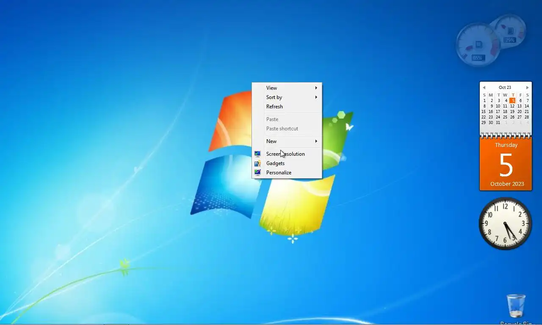Open the View submenu entry

287,88
